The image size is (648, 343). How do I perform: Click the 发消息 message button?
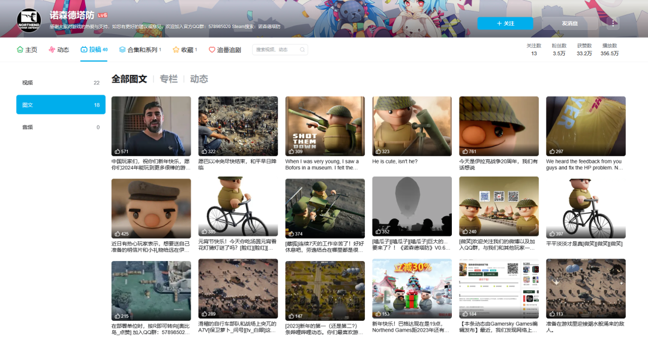(x=569, y=23)
